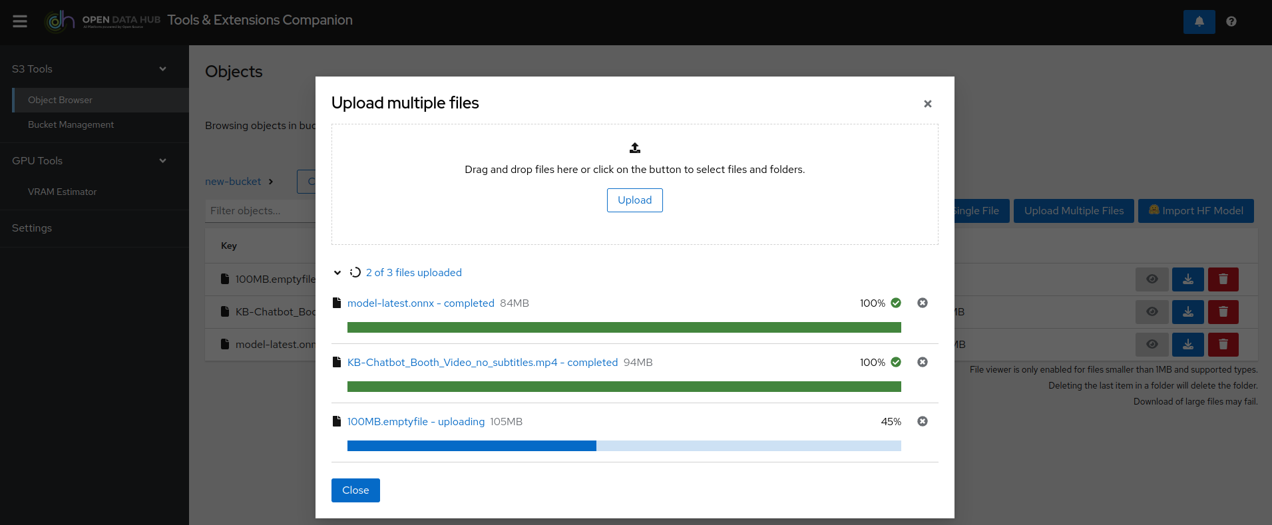
Task: Click the upload arrow icon in drop zone
Action: tap(635, 148)
